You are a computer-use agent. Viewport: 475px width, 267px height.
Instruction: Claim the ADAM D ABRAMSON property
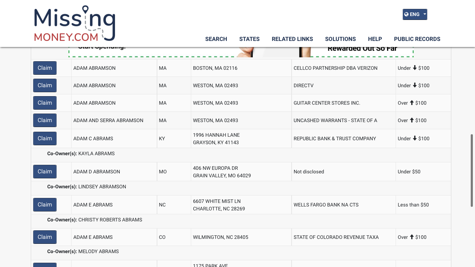click(x=45, y=172)
